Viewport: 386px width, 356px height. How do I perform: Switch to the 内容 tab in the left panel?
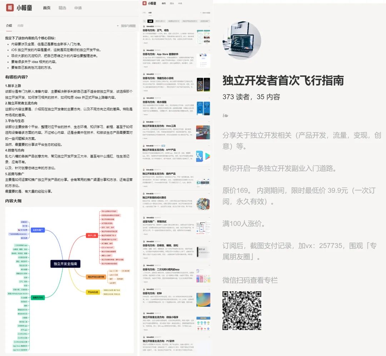coord(20,26)
